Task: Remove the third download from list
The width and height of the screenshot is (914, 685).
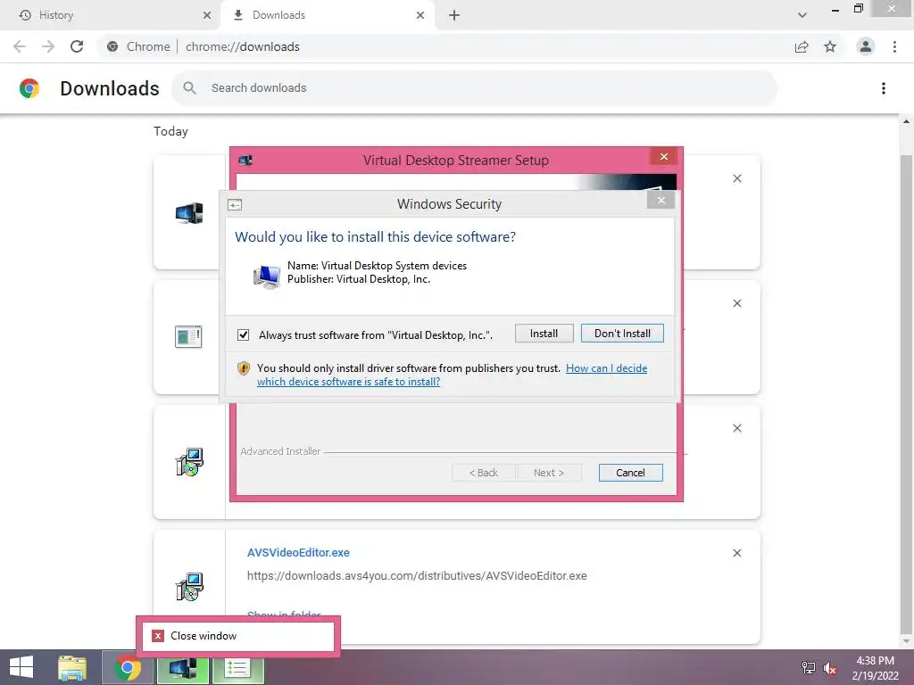Action: [736, 428]
